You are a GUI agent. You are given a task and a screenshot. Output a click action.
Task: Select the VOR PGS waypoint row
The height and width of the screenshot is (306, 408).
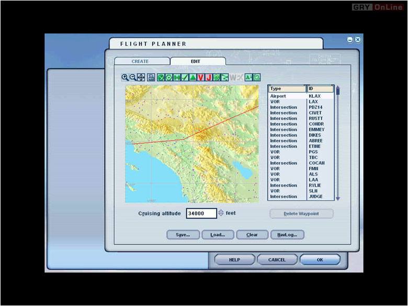tap(301, 152)
